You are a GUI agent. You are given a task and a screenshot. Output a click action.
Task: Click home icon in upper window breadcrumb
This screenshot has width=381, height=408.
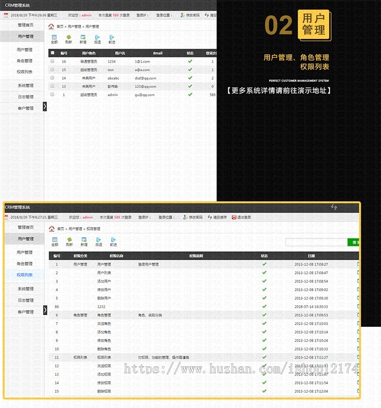[x=51, y=26]
